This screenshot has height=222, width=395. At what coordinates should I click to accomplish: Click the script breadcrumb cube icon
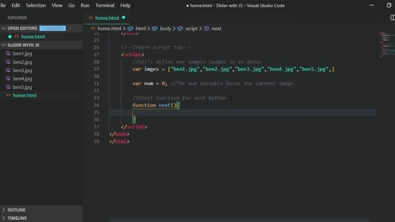point(180,28)
